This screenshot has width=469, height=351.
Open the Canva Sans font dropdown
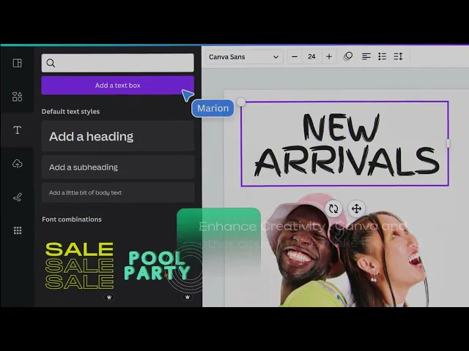[x=244, y=57]
